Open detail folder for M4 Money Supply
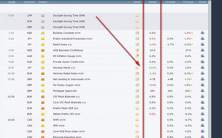222x138 pixels. 137,85
